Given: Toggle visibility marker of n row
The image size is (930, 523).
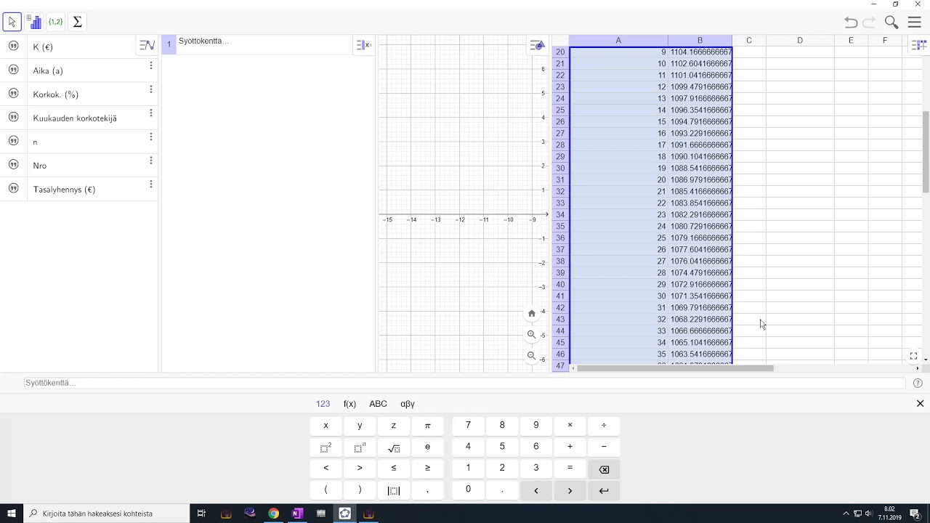Looking at the screenshot, I should [13, 141].
